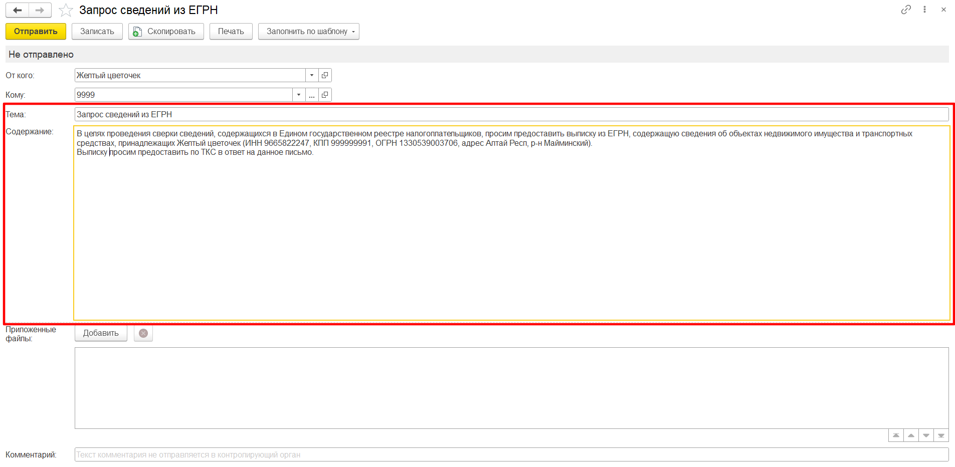The height and width of the screenshot is (467, 955).
Task: Open the Кому dropdown list
Action: [299, 95]
